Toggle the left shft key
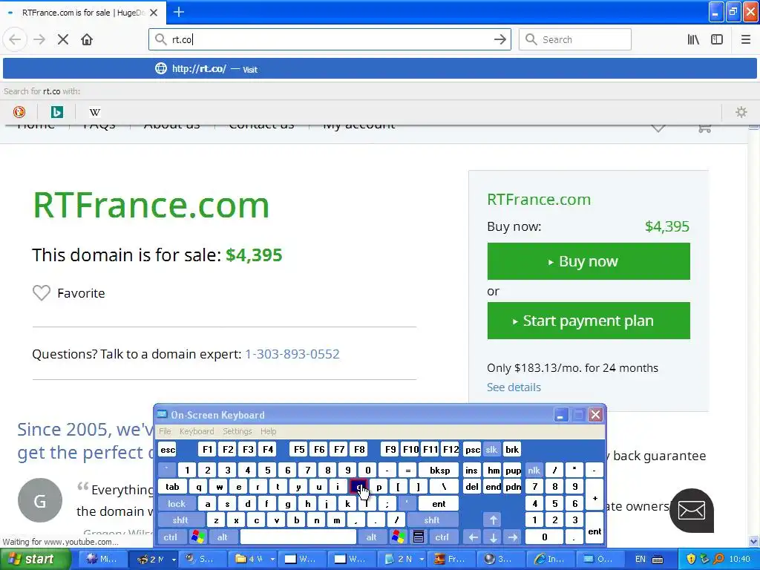Viewport: 760px width, 570px height. (x=180, y=520)
